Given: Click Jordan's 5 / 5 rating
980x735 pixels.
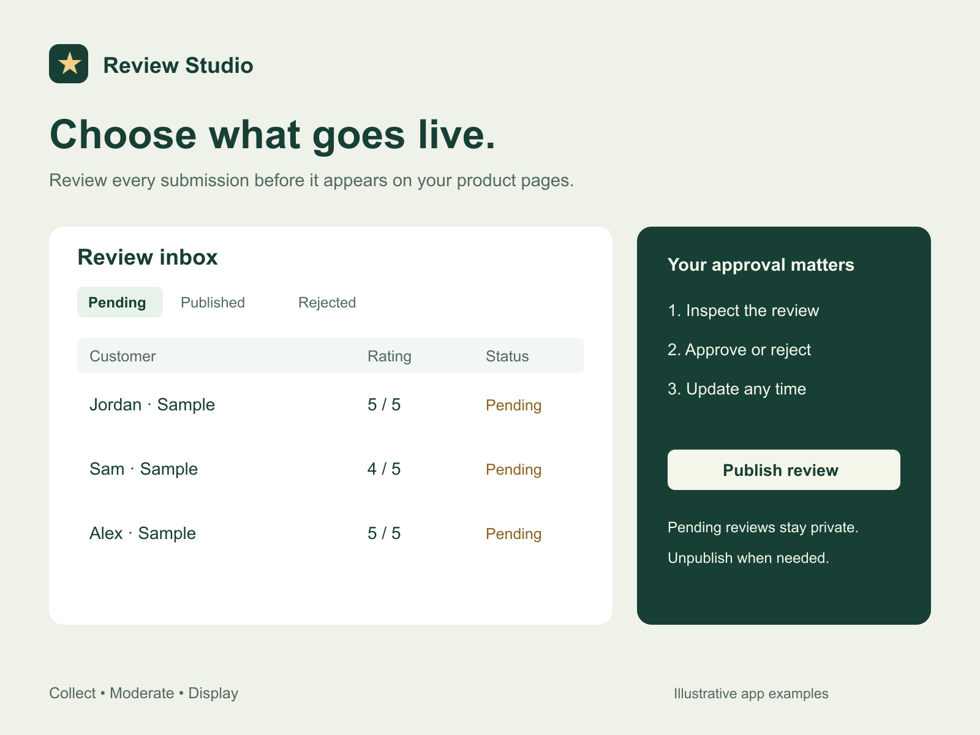Looking at the screenshot, I should [384, 405].
